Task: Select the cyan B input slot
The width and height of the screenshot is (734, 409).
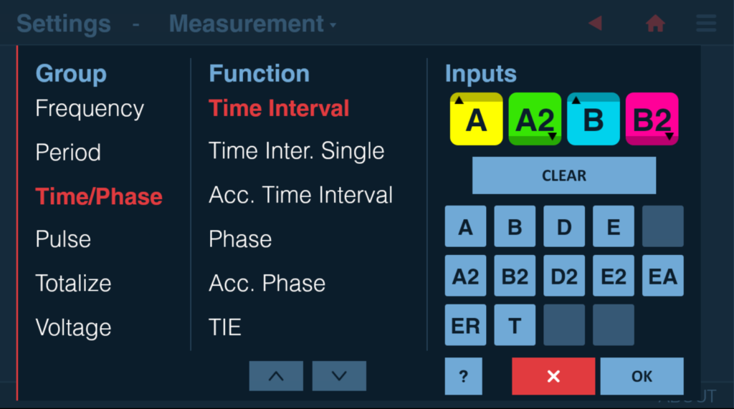Action: pyautogui.click(x=593, y=119)
